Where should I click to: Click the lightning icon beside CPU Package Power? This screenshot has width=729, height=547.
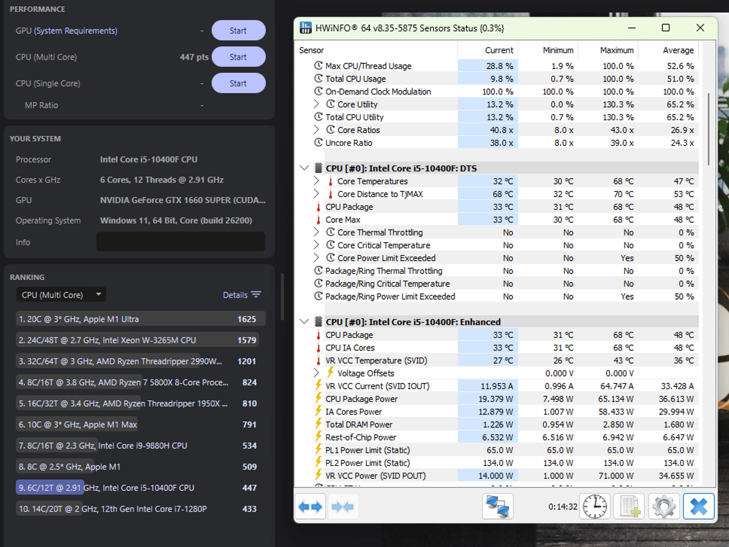click(x=319, y=398)
